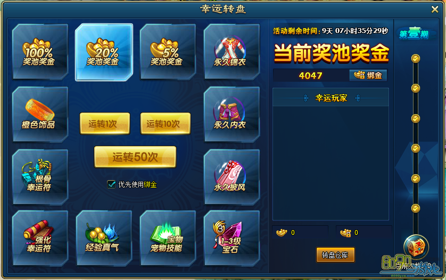The width and height of the screenshot is (446, 280).
Task: Spin fifty times with 运转50次 button
Action: point(135,157)
